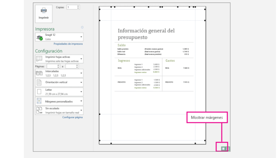Click the printer info icon beside Impresora
The height and width of the screenshot is (158, 280).
pyautogui.click(x=82, y=27)
